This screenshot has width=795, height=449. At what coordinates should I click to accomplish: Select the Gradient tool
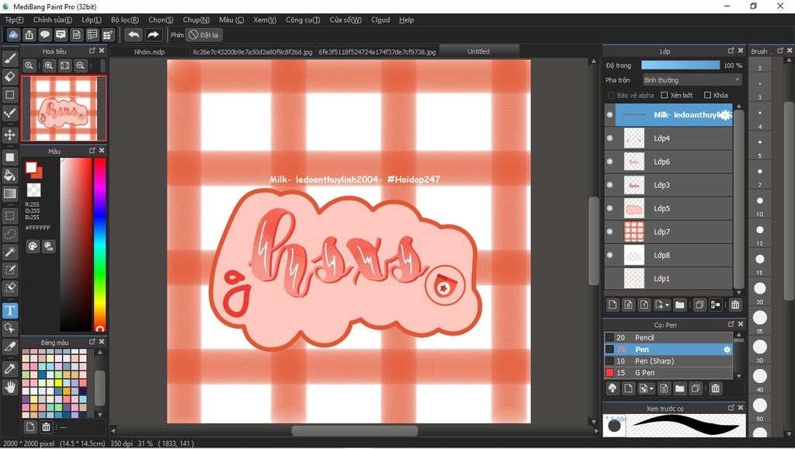pos(10,193)
